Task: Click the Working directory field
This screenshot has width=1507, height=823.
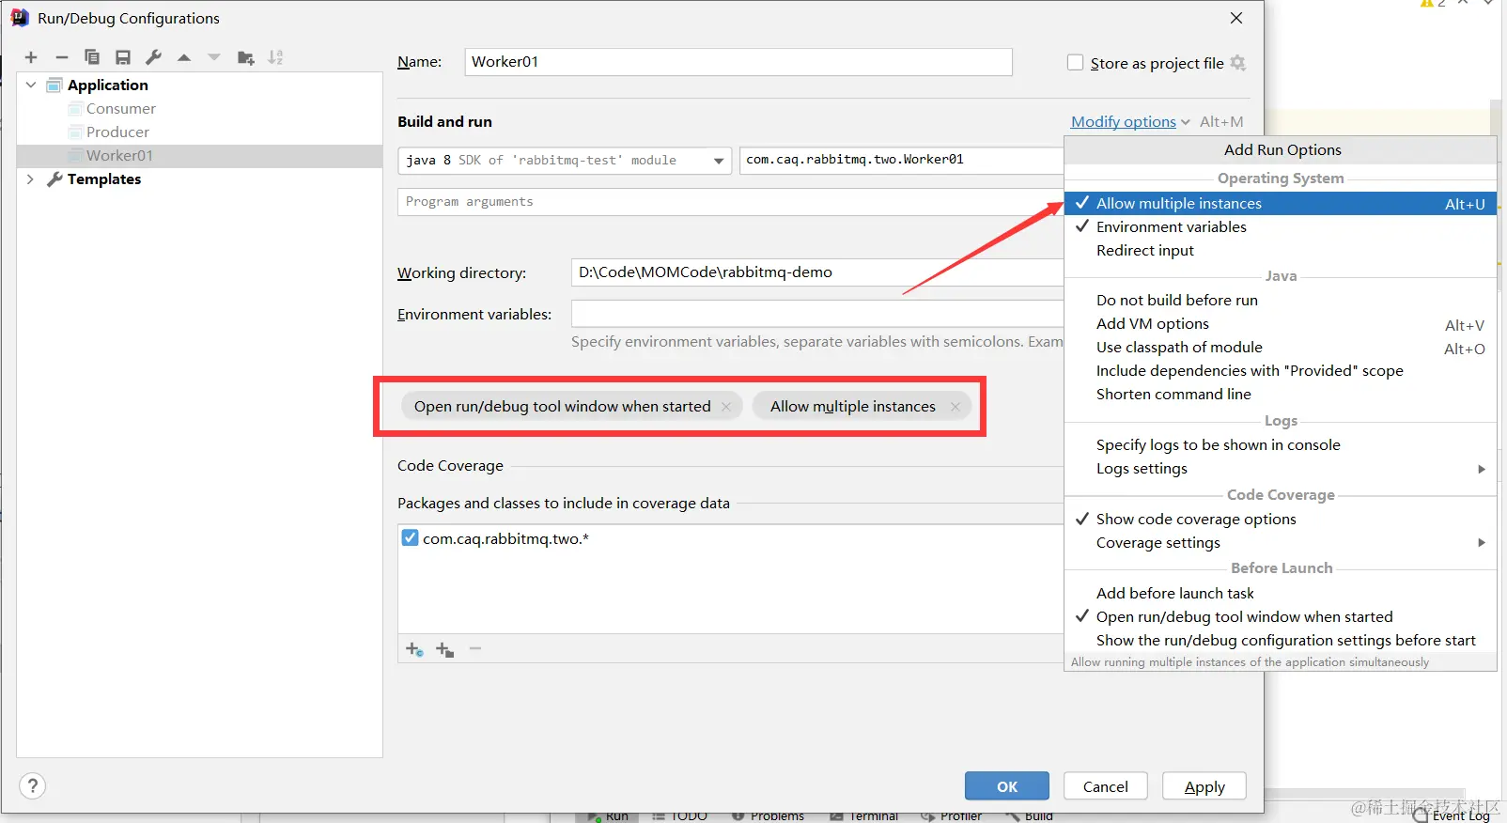Action: (817, 272)
